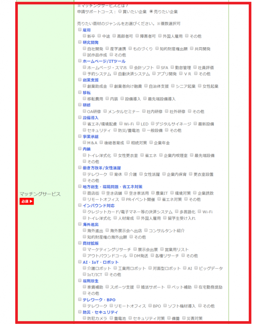
Task: Check the 最先端設備導入 checkbox
Action: (x=145, y=98)
